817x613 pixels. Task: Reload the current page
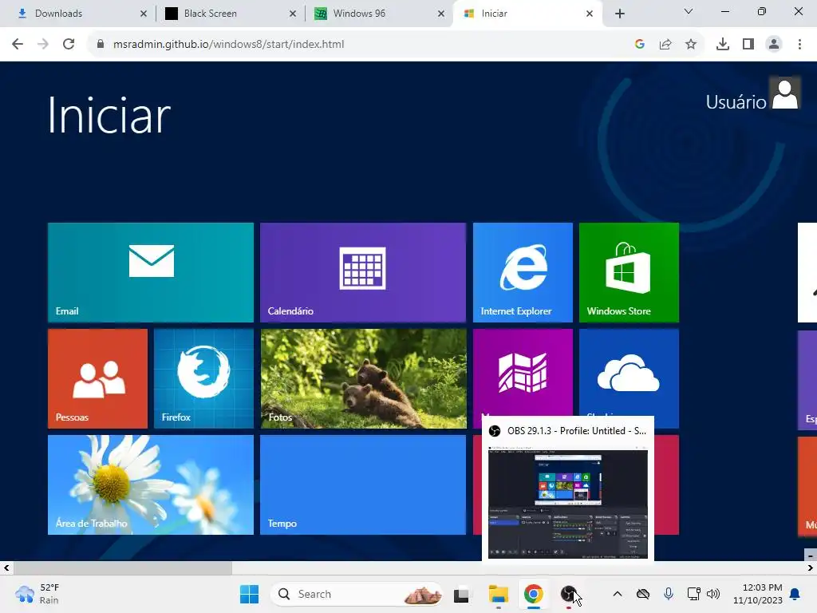[x=69, y=44]
